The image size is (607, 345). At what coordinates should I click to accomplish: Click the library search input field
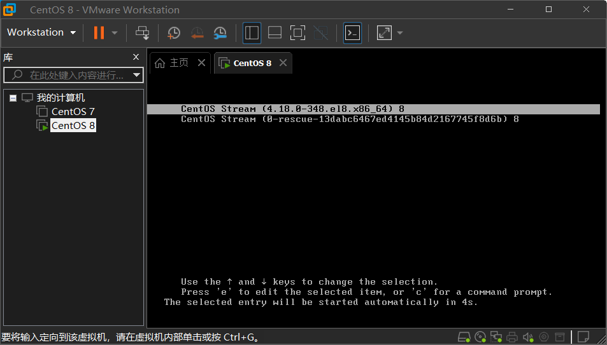[x=73, y=75]
